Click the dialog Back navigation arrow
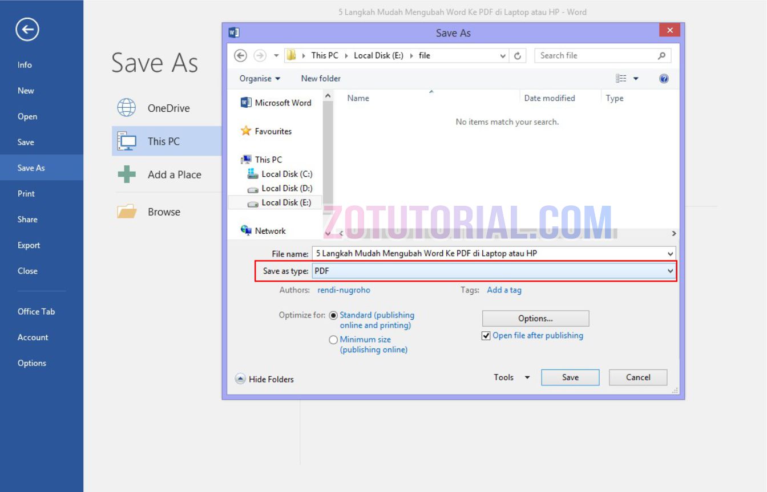Viewport: 767px width, 492px height. [x=241, y=55]
